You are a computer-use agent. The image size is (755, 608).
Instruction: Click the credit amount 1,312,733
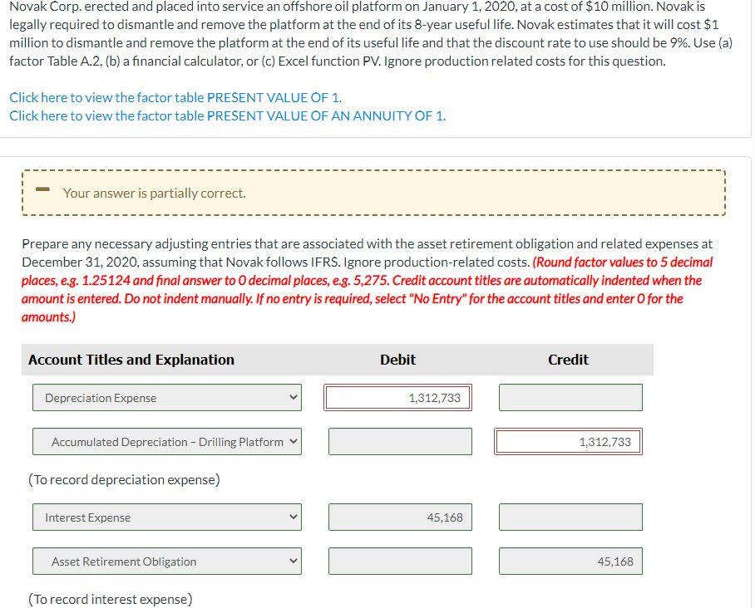[570, 441]
